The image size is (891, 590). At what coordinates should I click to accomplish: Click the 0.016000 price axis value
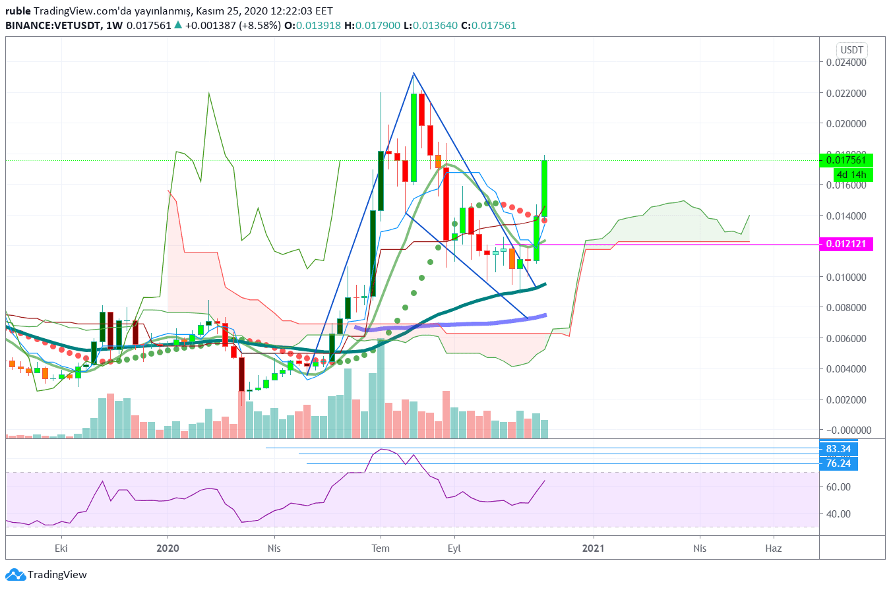(x=847, y=185)
